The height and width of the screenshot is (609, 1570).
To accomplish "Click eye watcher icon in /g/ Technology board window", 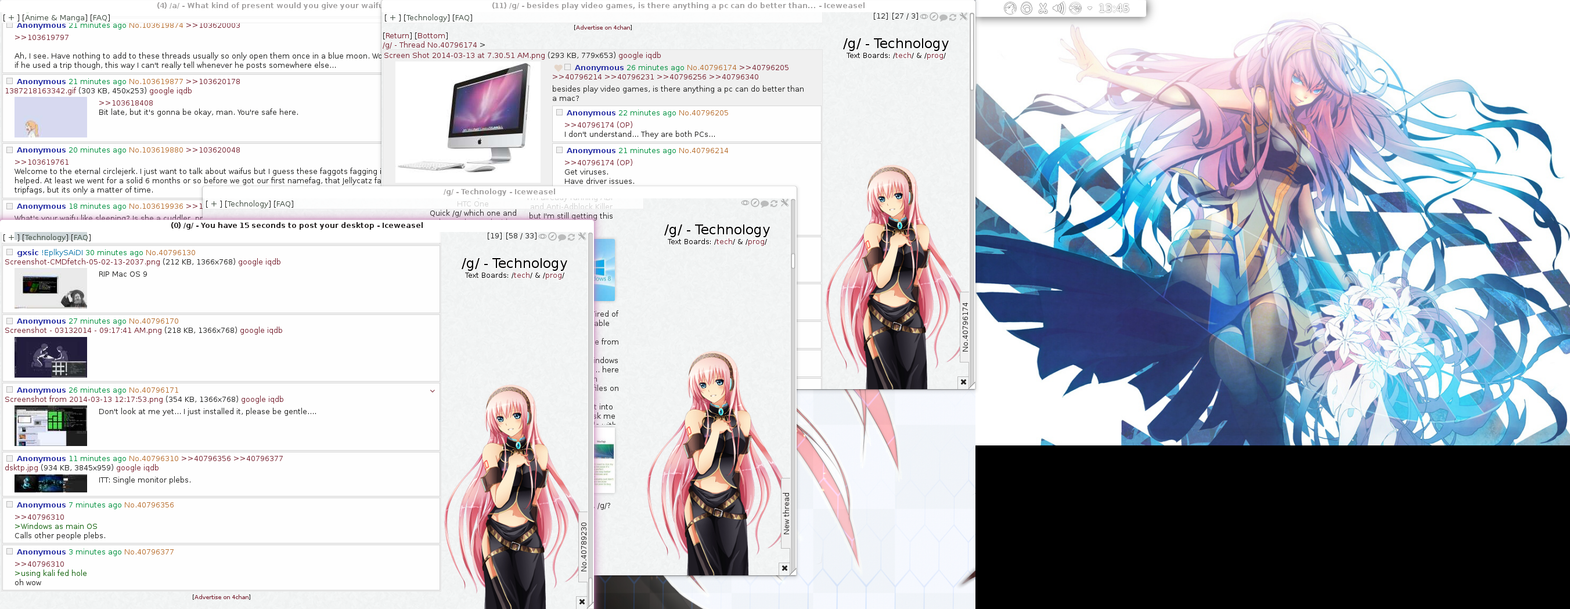I will (745, 203).
